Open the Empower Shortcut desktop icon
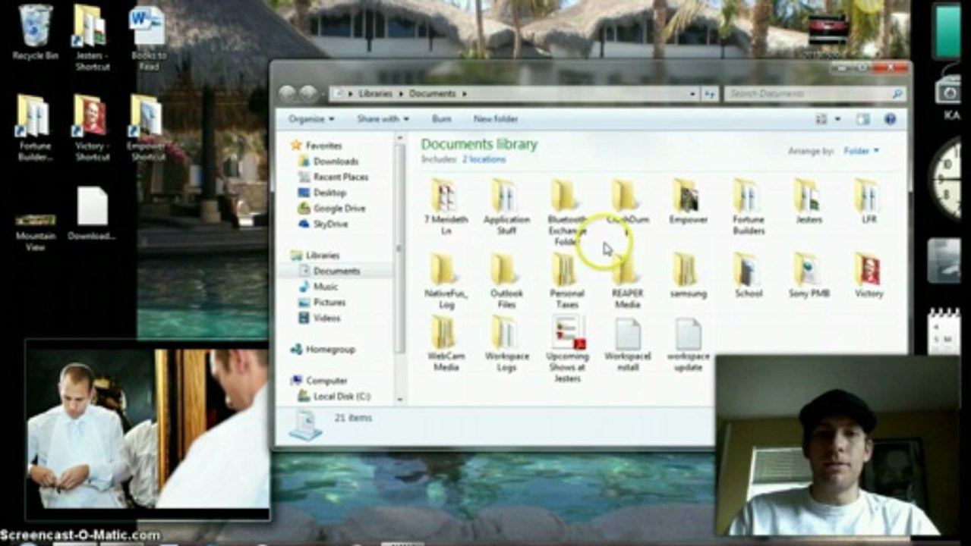This screenshot has width=971, height=546. 147,127
